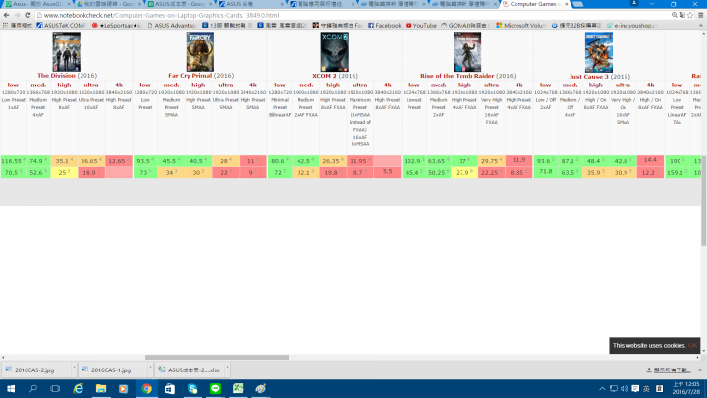Open the orange media player taskbar icon
Image resolution: width=707 pixels, height=398 pixels.
click(123, 388)
